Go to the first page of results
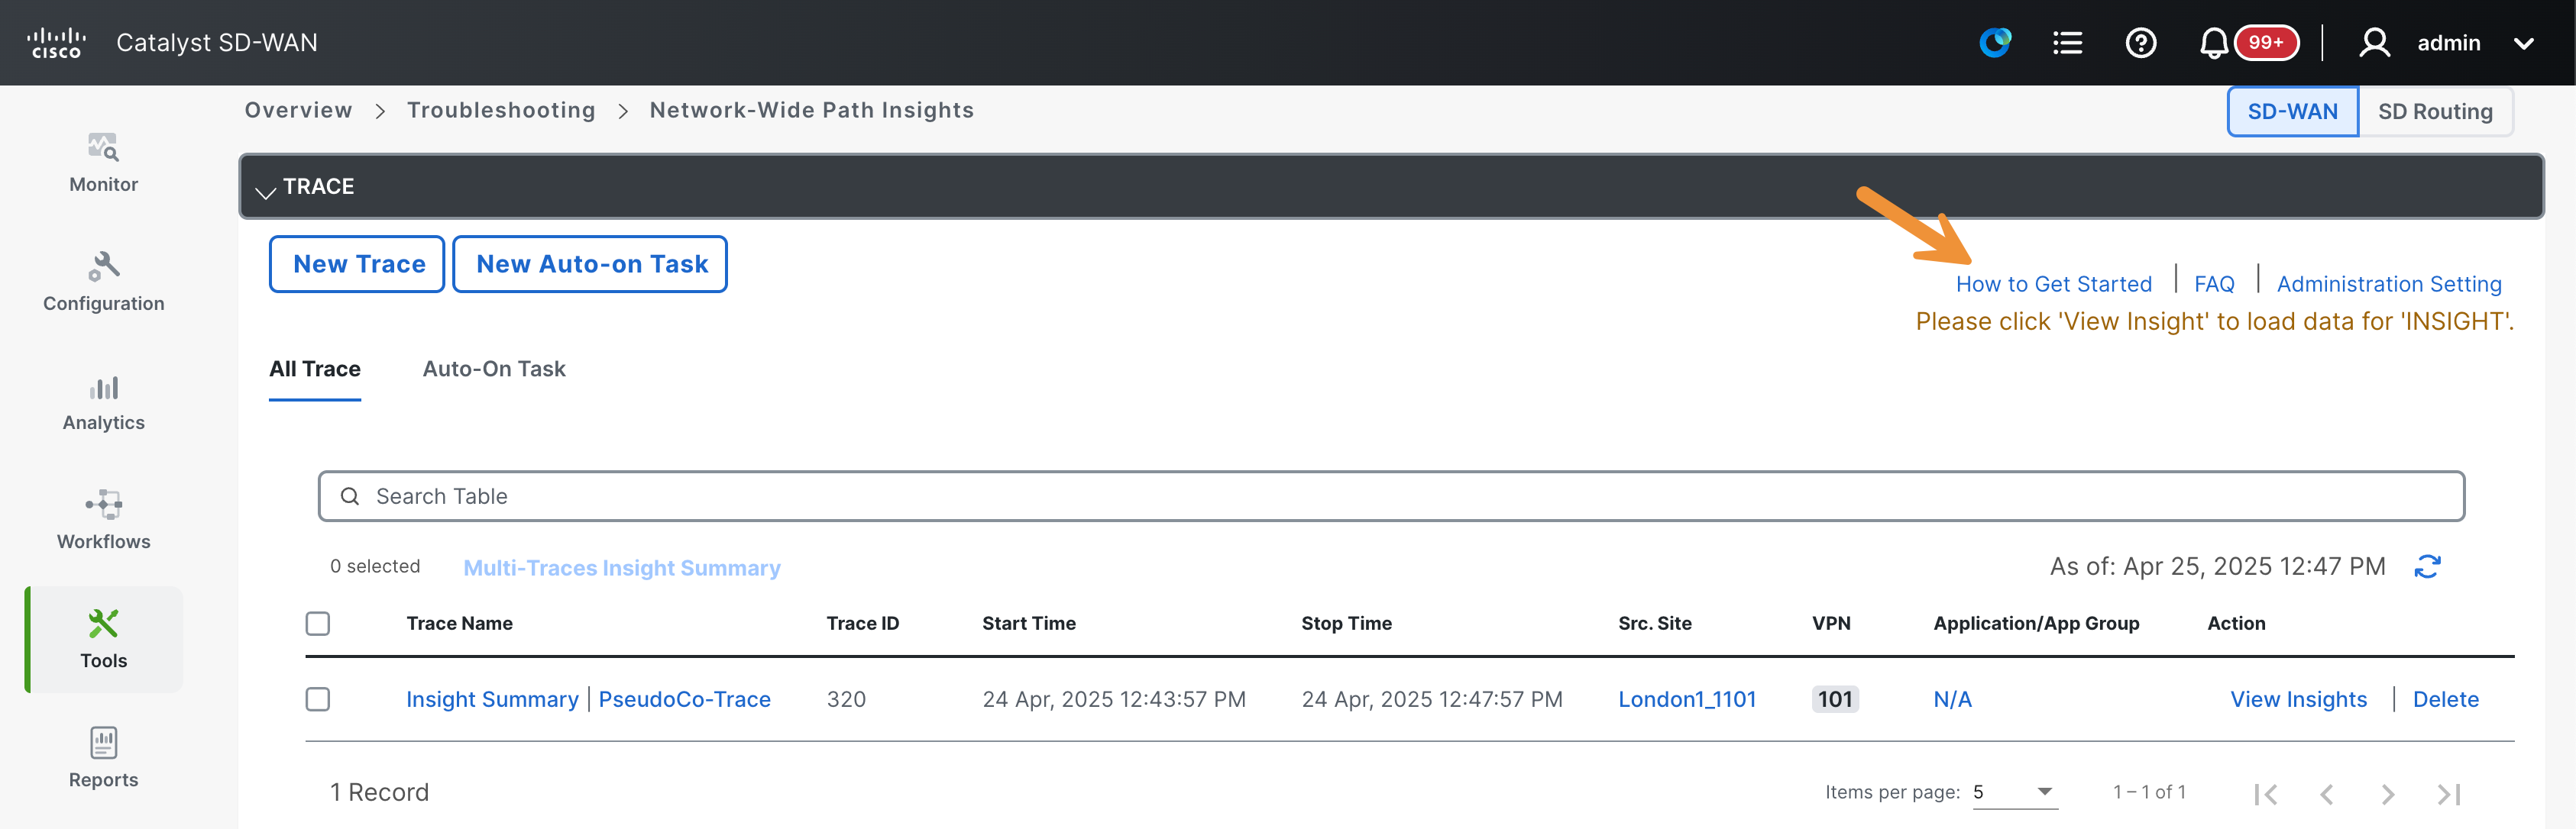Viewport: 2576px width, 829px height. click(2265, 794)
